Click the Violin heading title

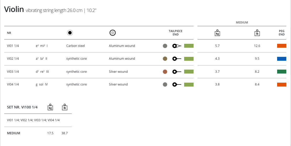[x=14, y=10]
